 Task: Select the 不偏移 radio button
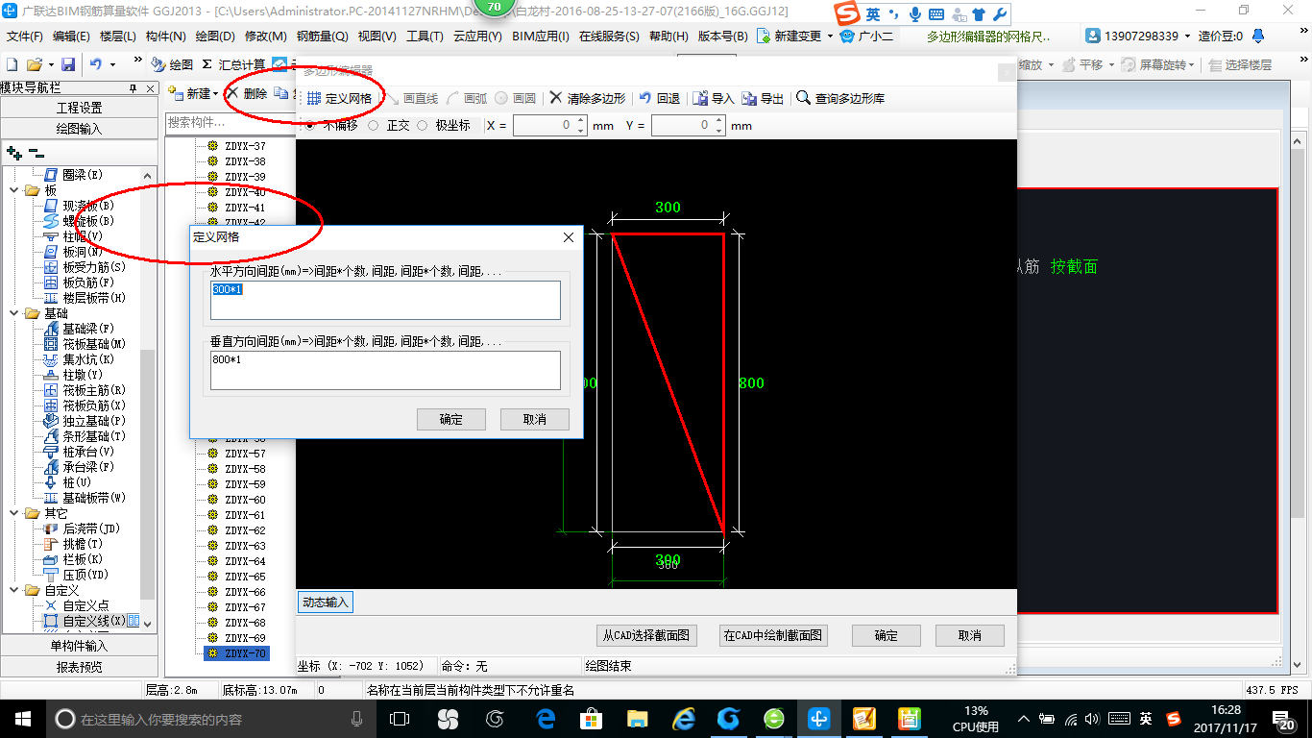coord(309,125)
